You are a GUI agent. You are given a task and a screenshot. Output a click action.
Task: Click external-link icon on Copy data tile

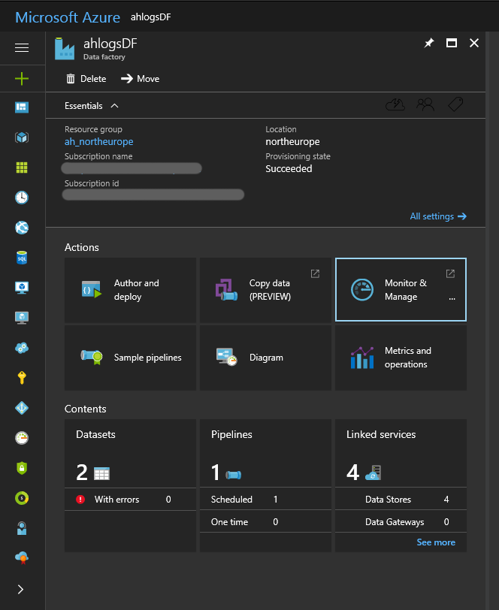pos(315,273)
